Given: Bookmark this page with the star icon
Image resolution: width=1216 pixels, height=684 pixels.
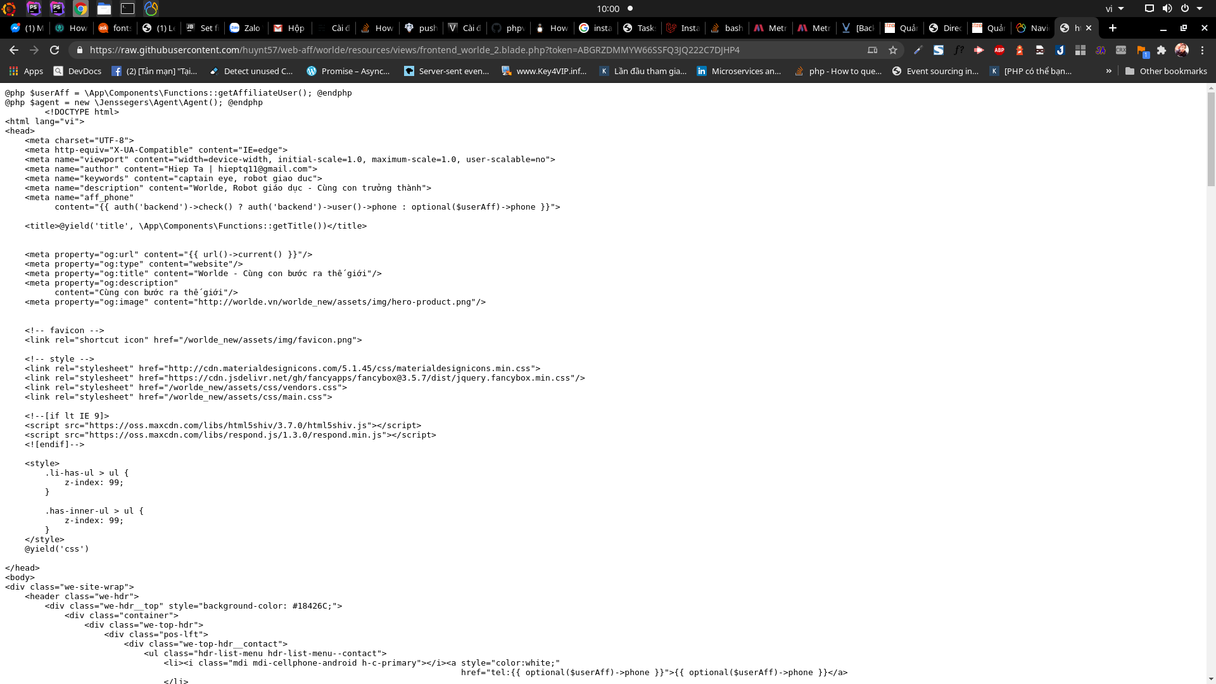Looking at the screenshot, I should pyautogui.click(x=893, y=50).
